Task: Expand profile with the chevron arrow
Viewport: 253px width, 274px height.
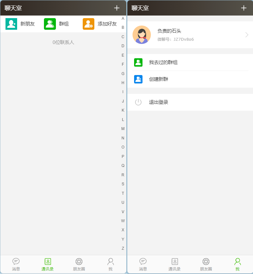Action: coord(247,35)
